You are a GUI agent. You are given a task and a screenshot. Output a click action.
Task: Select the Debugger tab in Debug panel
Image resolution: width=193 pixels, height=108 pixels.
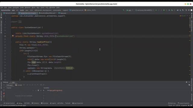tap(10, 85)
